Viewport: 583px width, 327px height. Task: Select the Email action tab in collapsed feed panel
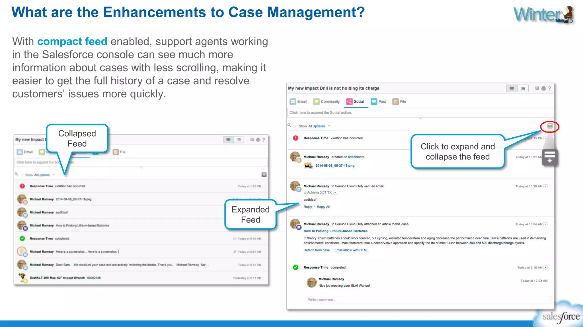point(25,152)
